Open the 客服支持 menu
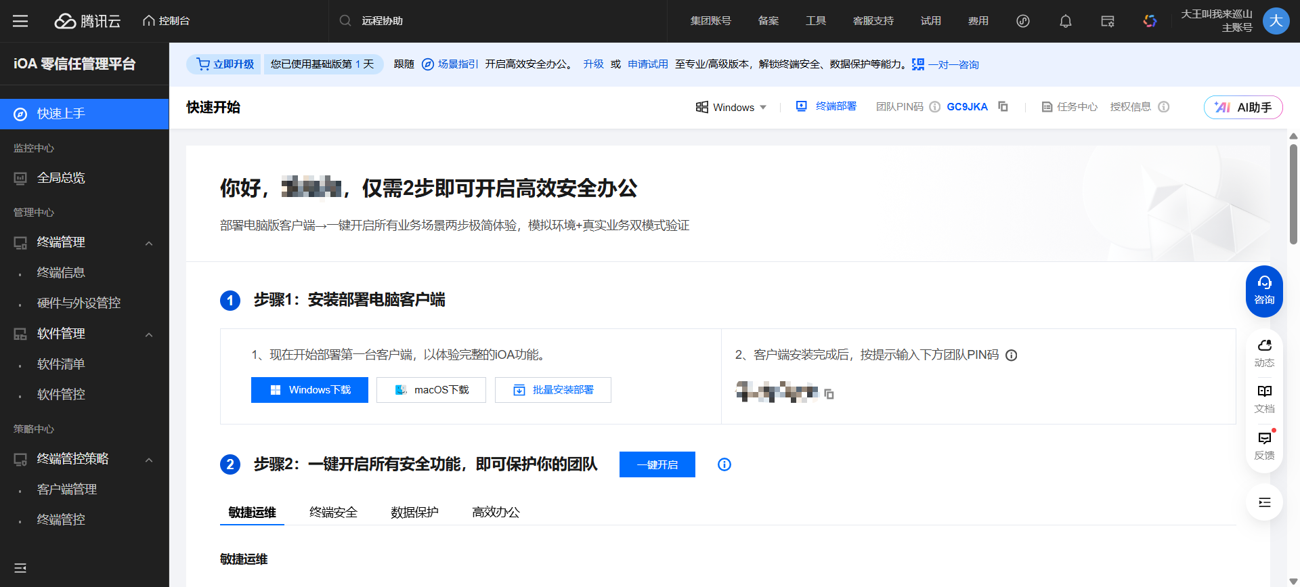 pyautogui.click(x=873, y=21)
